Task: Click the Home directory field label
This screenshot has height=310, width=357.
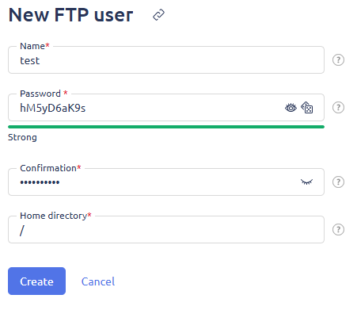Action: [x=55, y=216]
